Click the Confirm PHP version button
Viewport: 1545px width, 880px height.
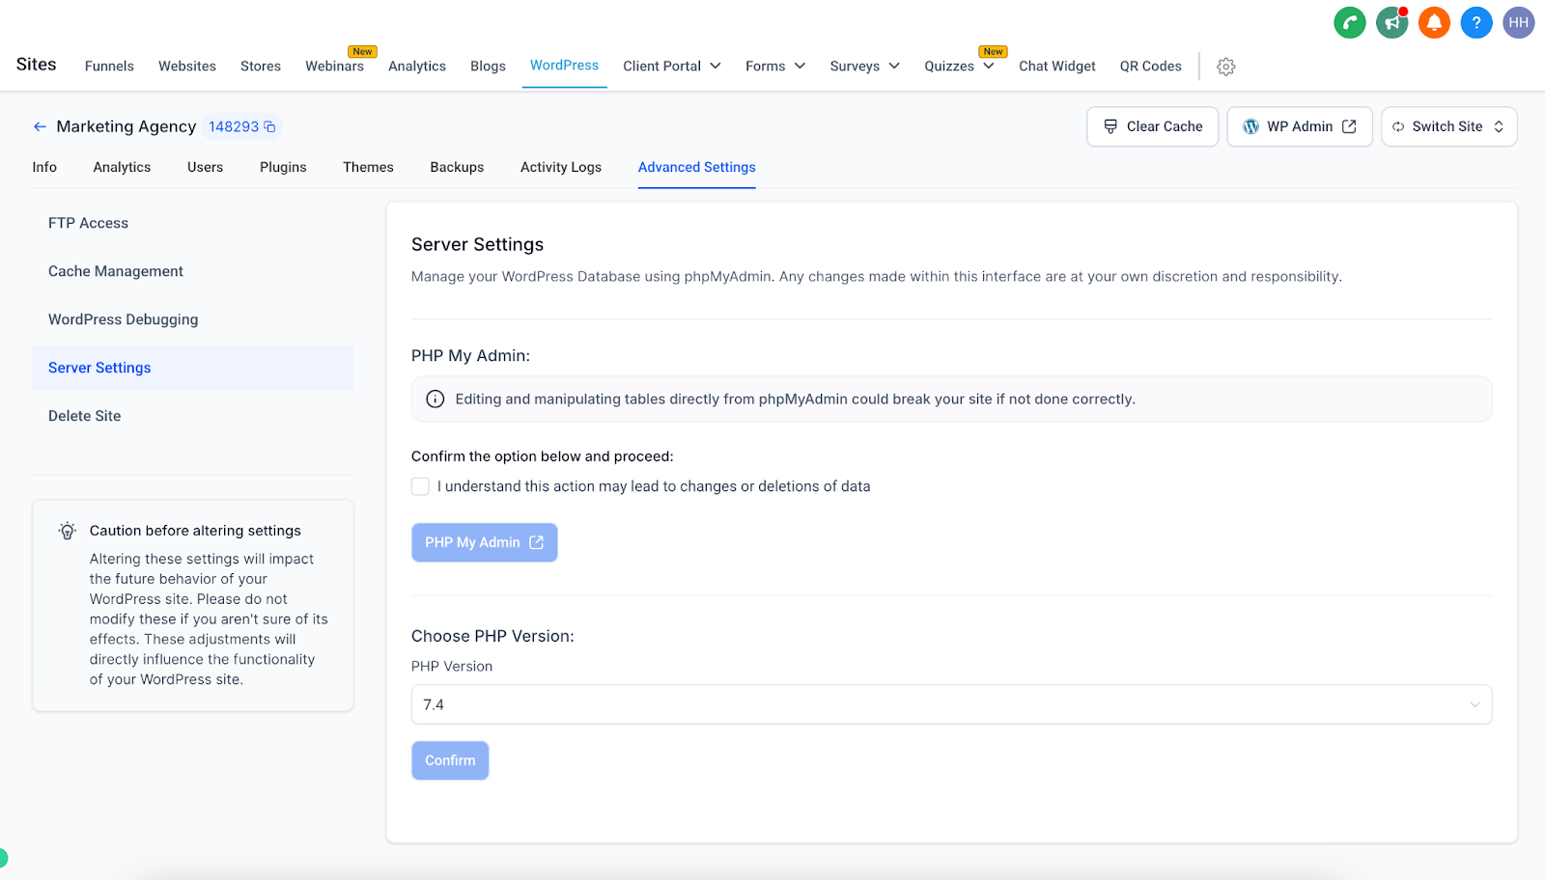click(450, 760)
